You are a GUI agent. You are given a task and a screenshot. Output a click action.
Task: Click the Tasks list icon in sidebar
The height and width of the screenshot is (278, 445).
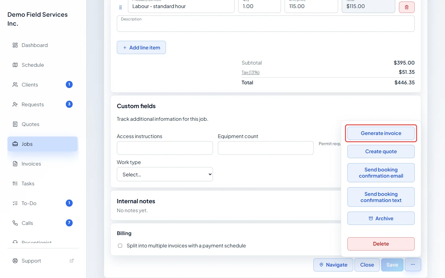pyautogui.click(x=15, y=183)
